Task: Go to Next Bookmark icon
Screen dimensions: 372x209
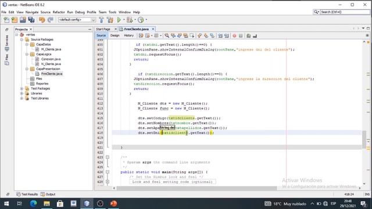Action: [206, 36]
